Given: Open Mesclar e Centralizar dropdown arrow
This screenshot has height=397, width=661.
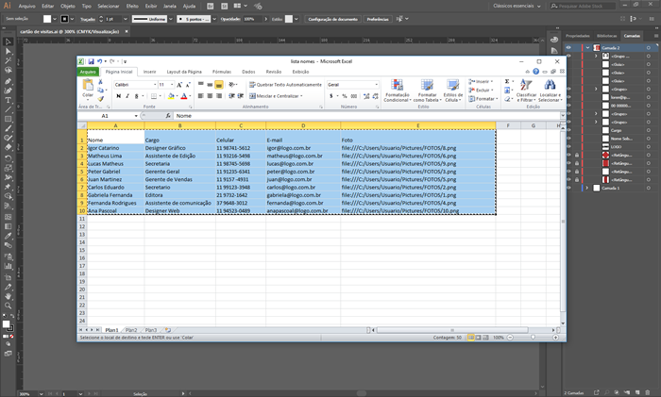Looking at the screenshot, I should (x=301, y=96).
